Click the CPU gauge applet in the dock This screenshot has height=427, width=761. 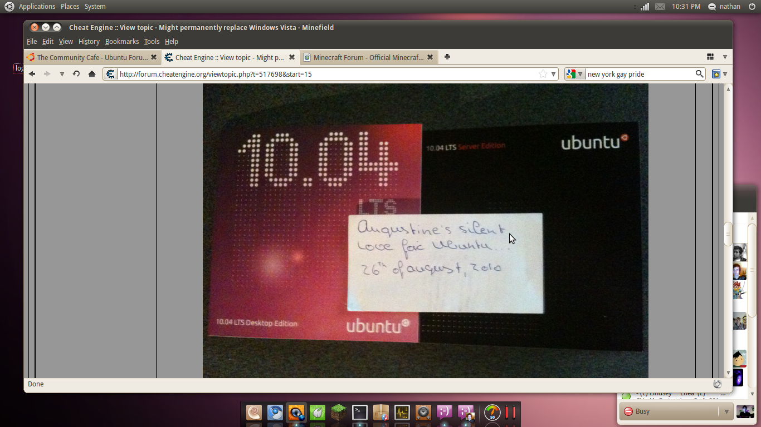[492, 413]
